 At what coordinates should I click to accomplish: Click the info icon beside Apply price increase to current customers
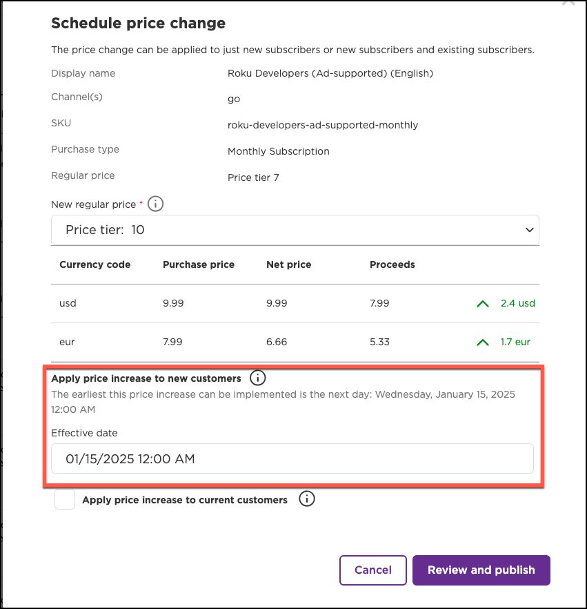tap(307, 499)
